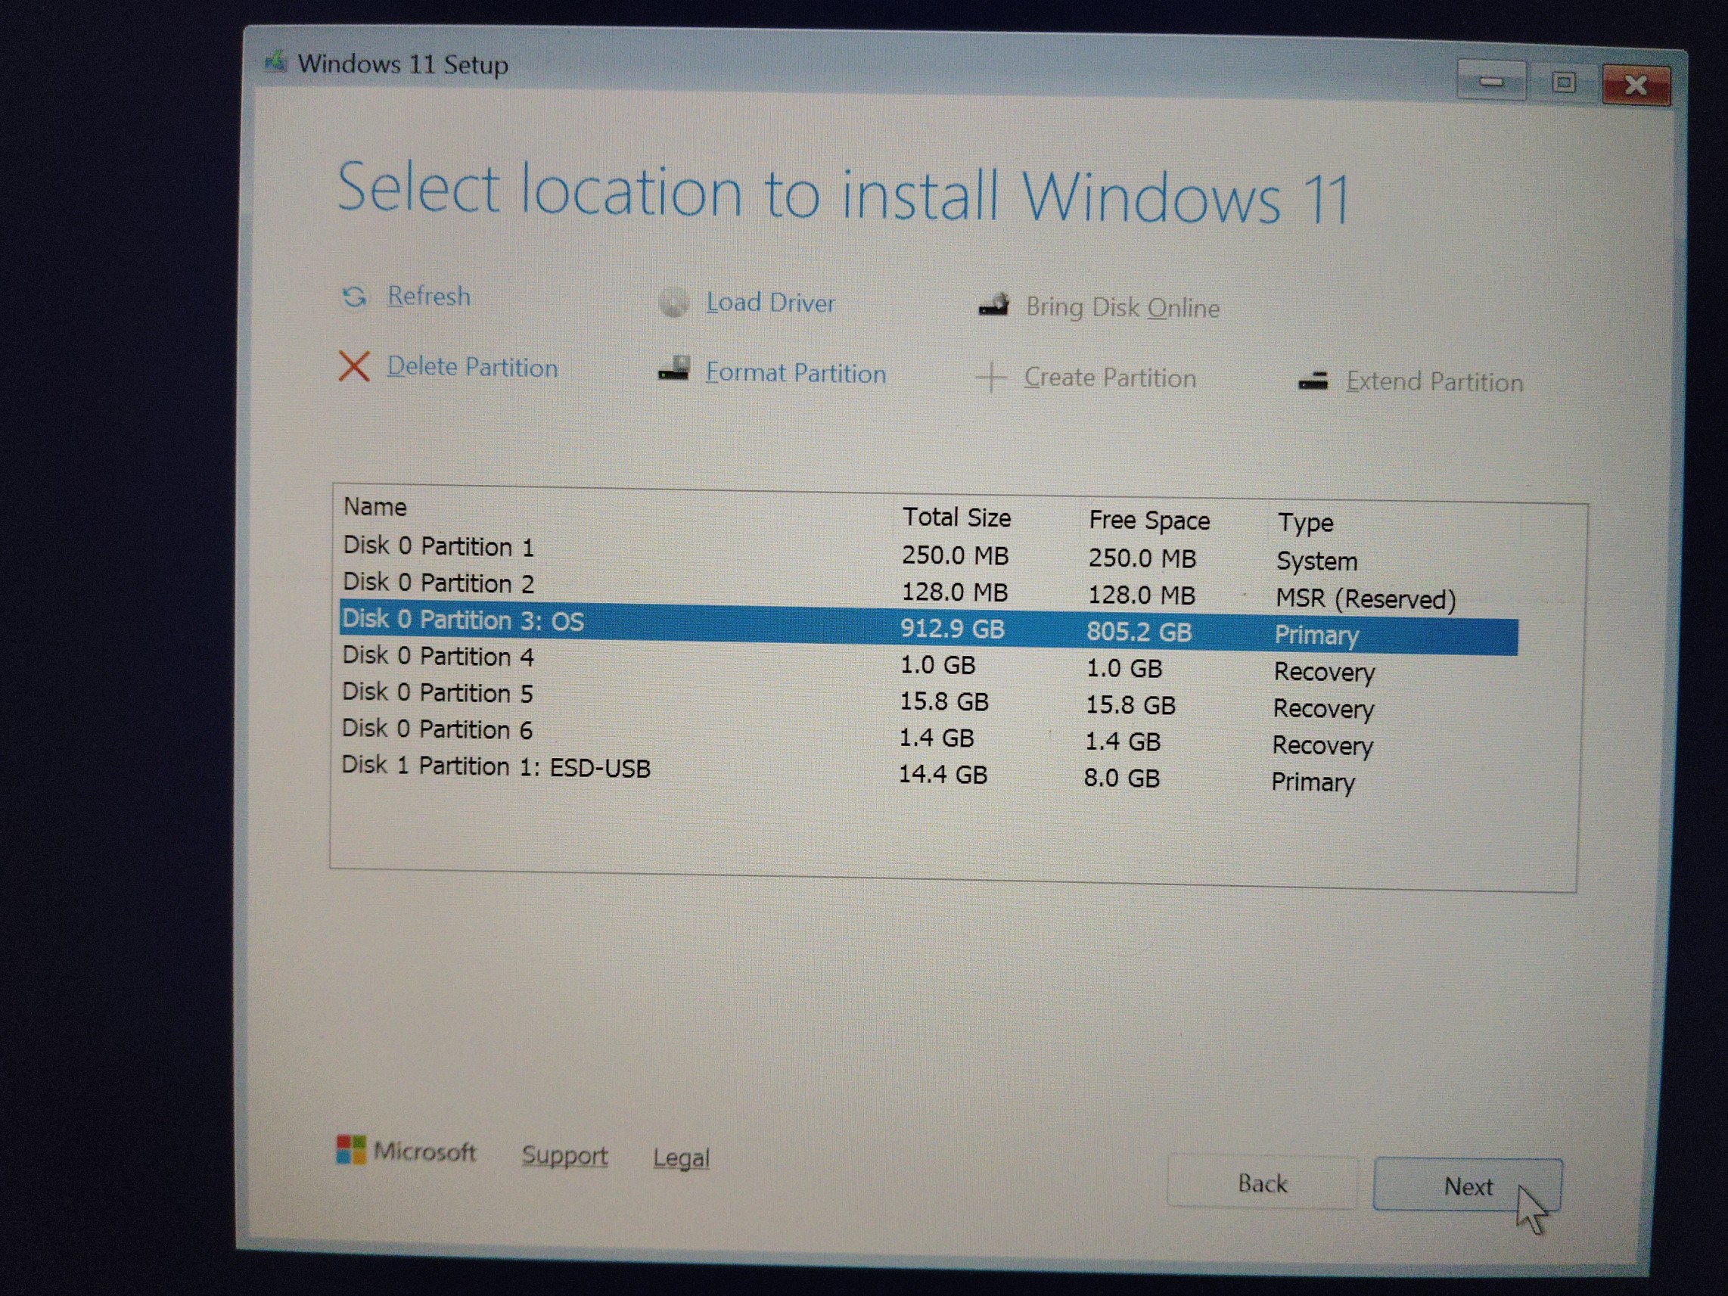Click the 15.8 GB total size cell
This screenshot has width=1728, height=1296.
(x=944, y=701)
